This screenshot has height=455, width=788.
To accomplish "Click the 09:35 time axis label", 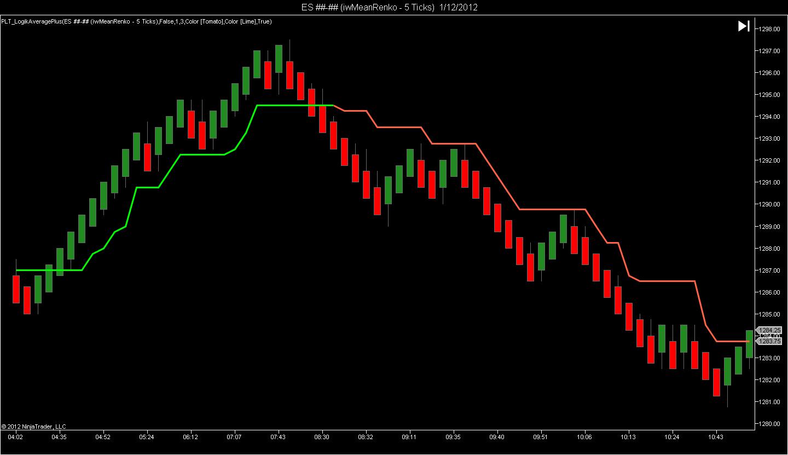I will click(453, 437).
